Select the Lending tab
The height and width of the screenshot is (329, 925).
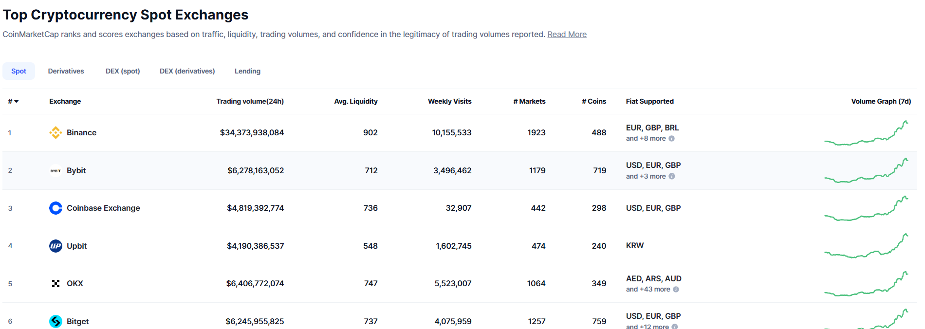pos(247,71)
